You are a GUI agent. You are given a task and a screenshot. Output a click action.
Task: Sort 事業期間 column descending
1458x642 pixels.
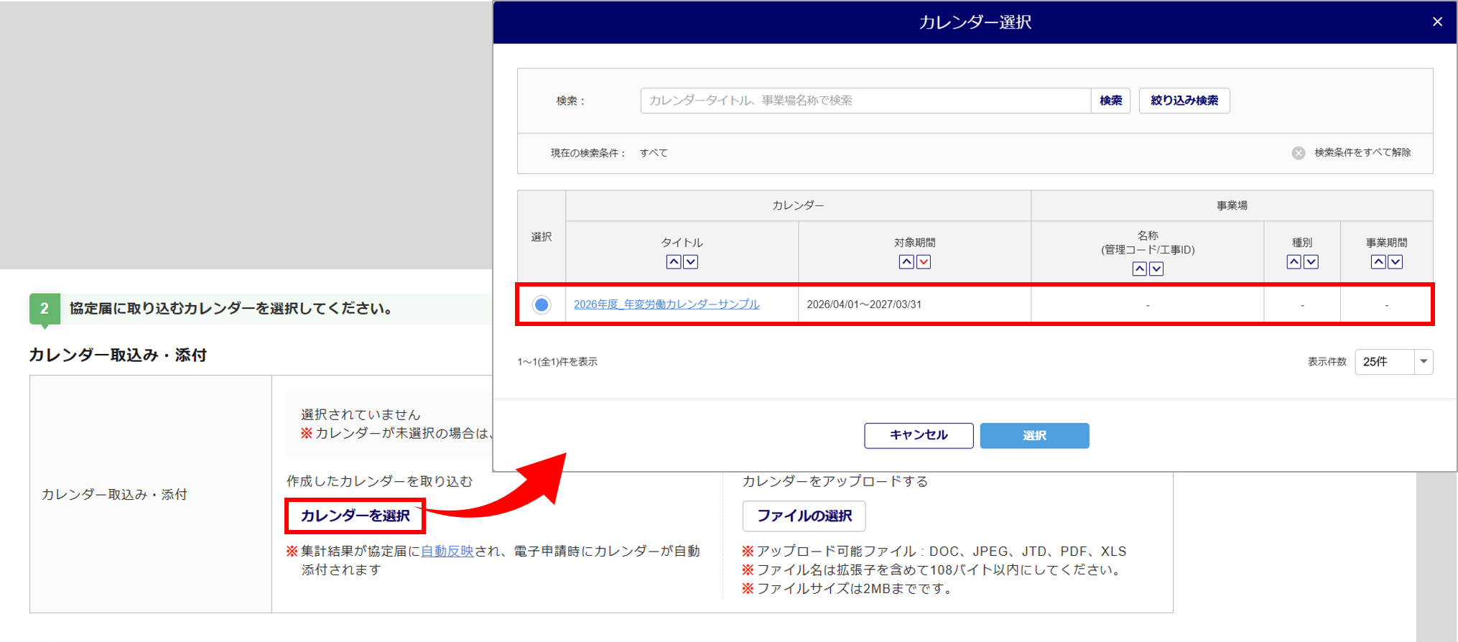(1395, 262)
